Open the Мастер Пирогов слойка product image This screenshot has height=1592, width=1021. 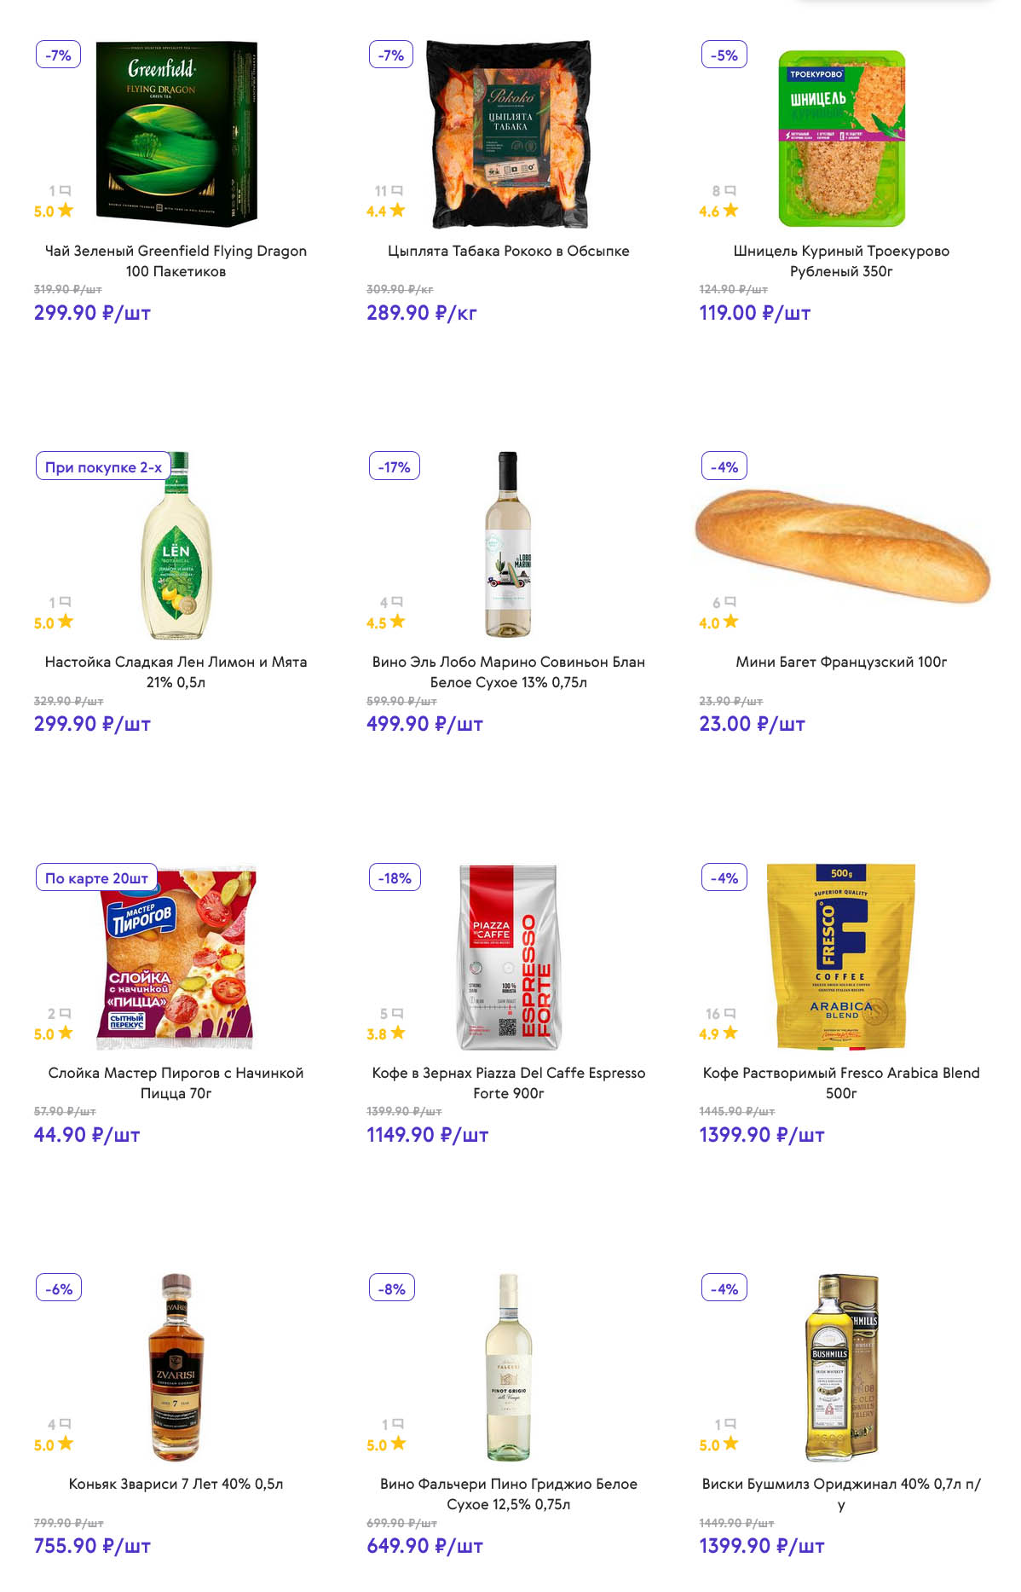[x=176, y=958]
